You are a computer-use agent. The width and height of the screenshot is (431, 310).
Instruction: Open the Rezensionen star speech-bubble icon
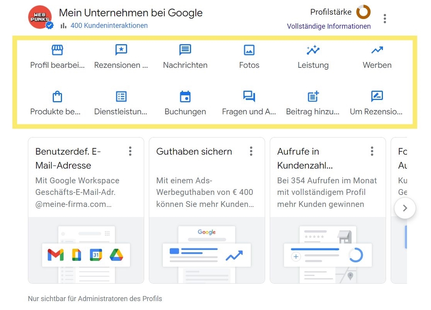121,50
